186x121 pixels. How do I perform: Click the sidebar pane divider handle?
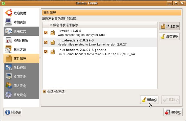click(x=40, y=57)
